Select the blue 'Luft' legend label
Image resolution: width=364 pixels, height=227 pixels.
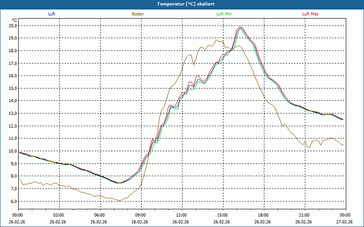click(51, 14)
